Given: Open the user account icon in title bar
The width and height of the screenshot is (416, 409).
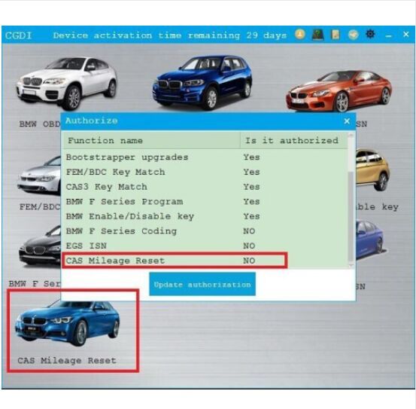Looking at the screenshot, I should pos(300,35).
